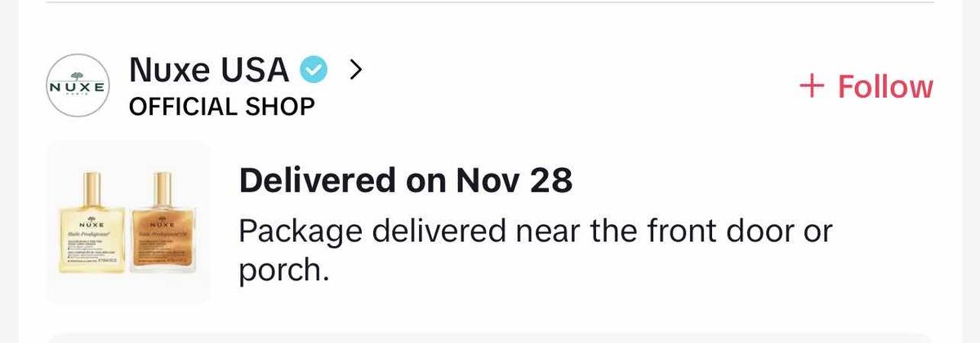Open the Delivered on Nov 28 status
The width and height of the screenshot is (980, 343).
[405, 180]
